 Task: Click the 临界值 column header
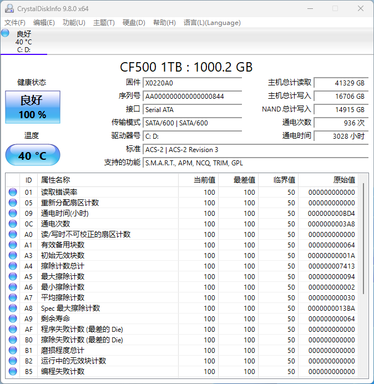tap(278, 180)
